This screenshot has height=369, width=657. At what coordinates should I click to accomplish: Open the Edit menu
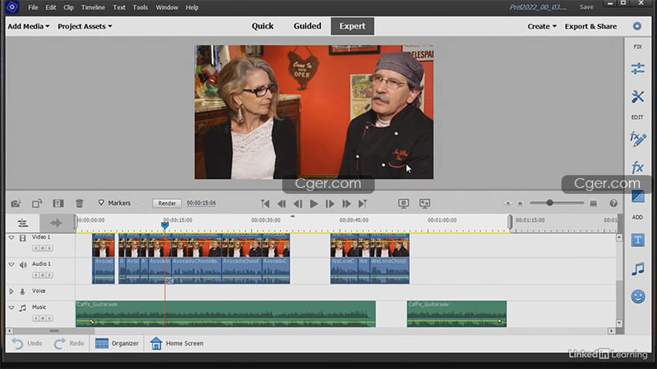[x=51, y=7]
